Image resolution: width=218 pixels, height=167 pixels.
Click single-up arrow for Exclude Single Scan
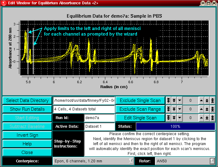click(x=201, y=101)
